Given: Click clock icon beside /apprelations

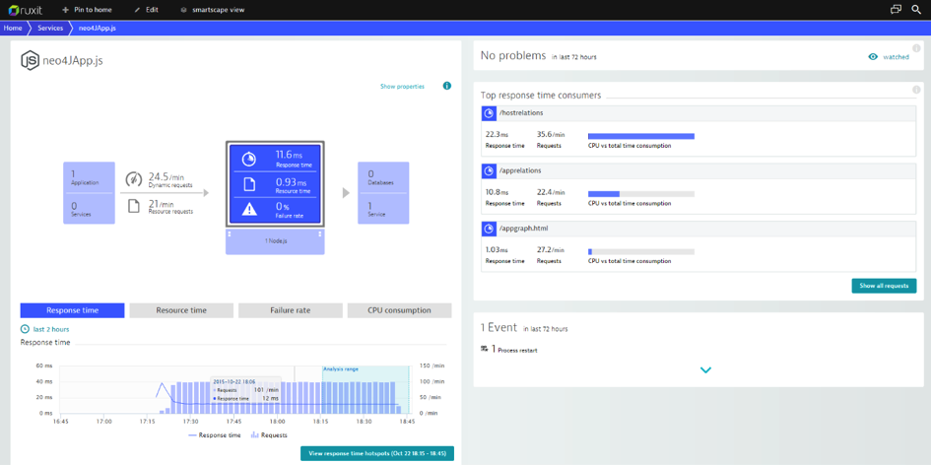Looking at the screenshot, I should coord(489,170).
